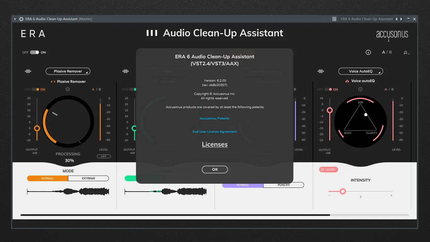Screen dimensions: 430x242
Task: Click OK to close the about dialog
Action: 215,170
